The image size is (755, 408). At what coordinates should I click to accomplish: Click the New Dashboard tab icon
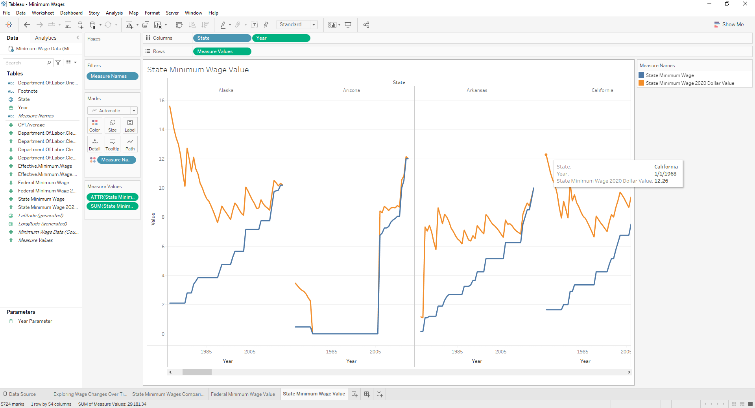click(x=367, y=394)
